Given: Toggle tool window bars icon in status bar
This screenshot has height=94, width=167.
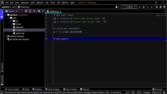Looking at the screenshot, I should (2, 92).
